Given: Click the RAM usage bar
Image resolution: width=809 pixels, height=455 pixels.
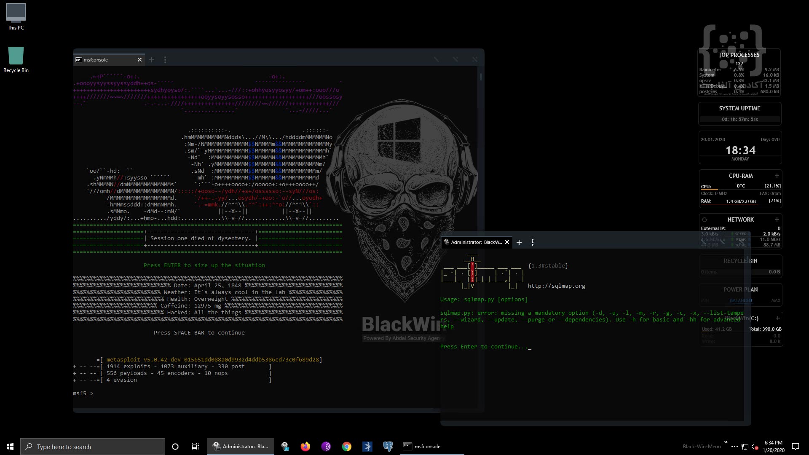Looking at the screenshot, I should [741, 204].
